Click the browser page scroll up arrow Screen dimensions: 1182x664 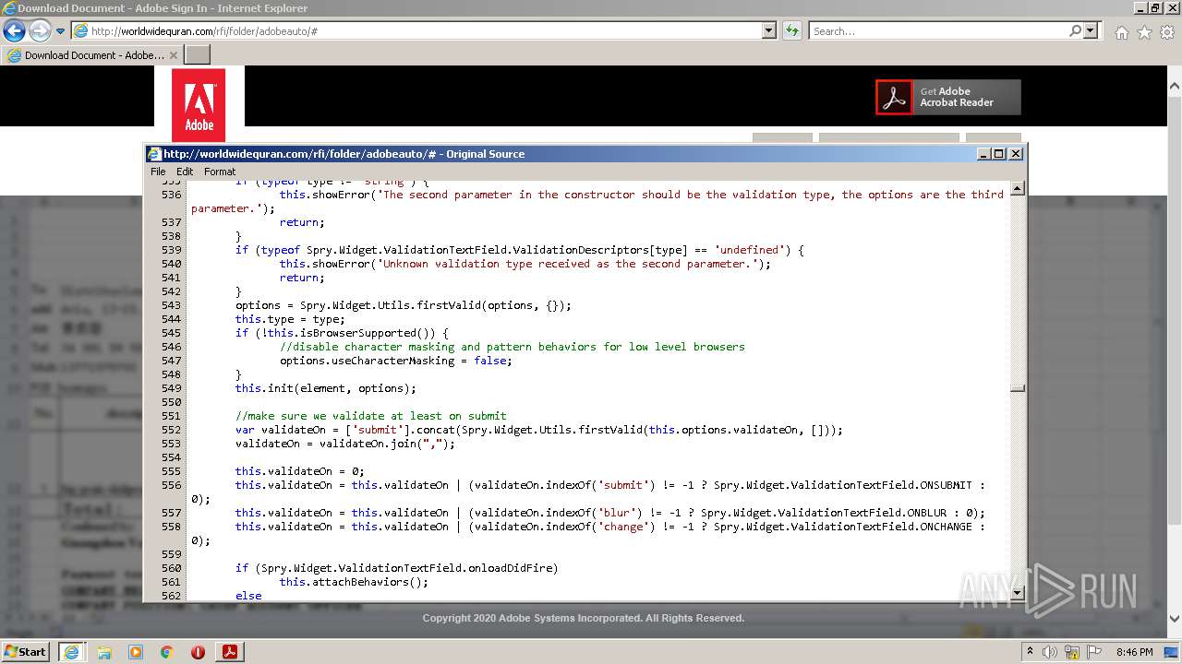coord(1174,86)
